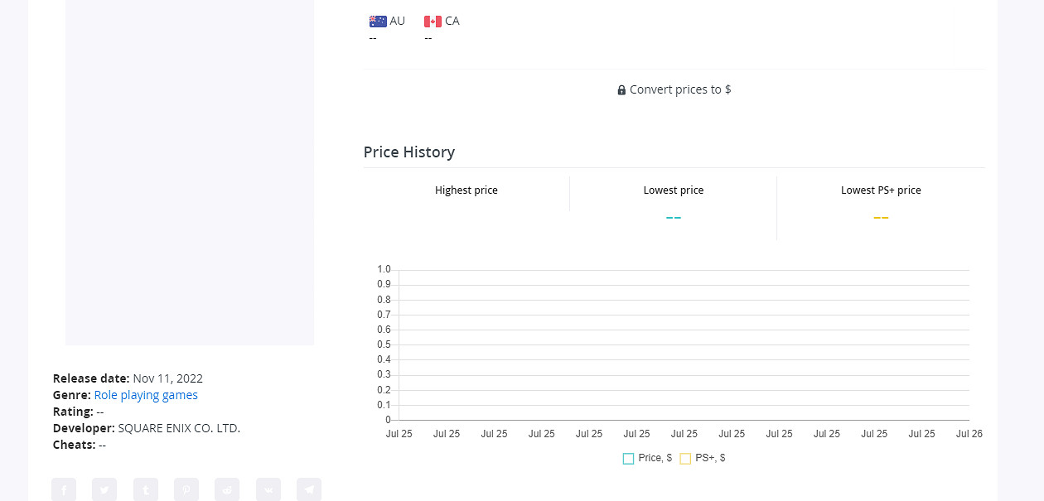Click the Lowest price value
1044x501 pixels.
click(x=674, y=218)
